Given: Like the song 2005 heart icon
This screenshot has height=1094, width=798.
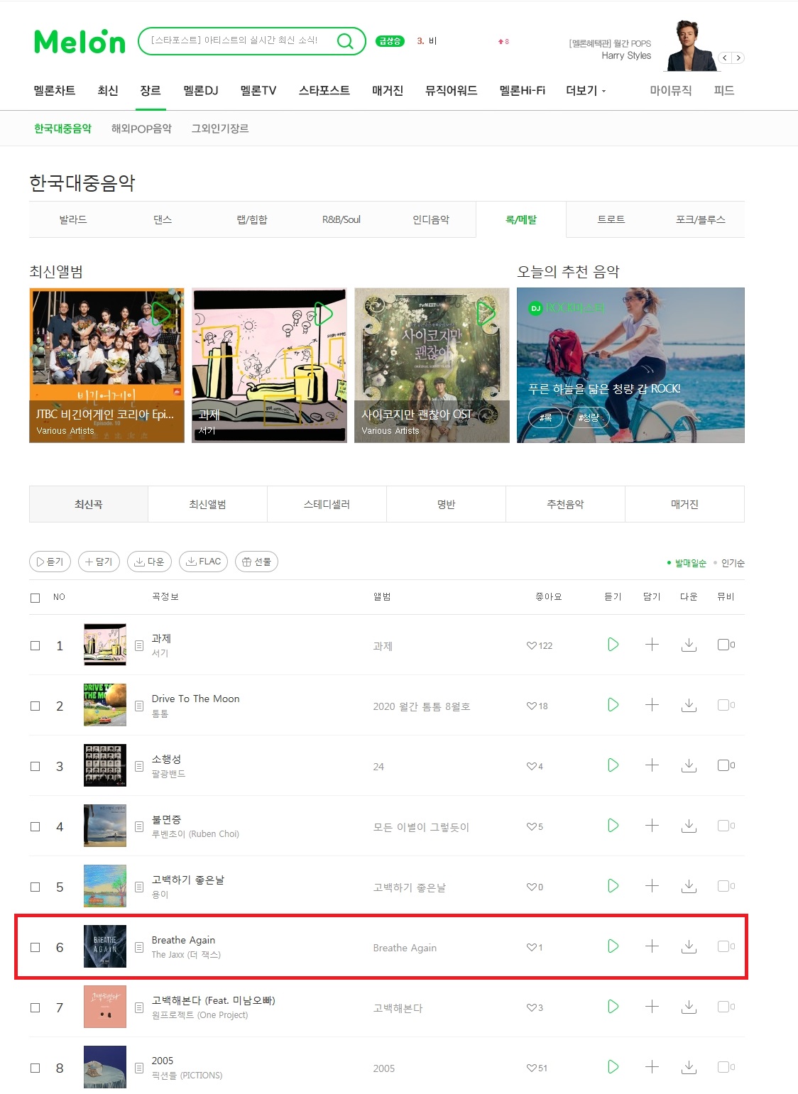Looking at the screenshot, I should pyautogui.click(x=532, y=1068).
